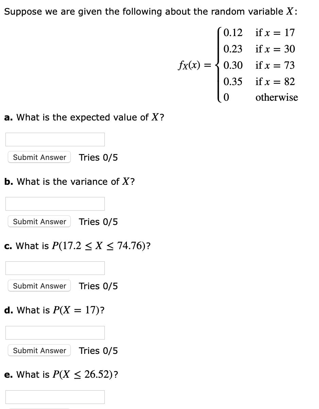319x409 pixels.
Task: Click the Tries 0/5 label beside part c
Action: coord(98,285)
